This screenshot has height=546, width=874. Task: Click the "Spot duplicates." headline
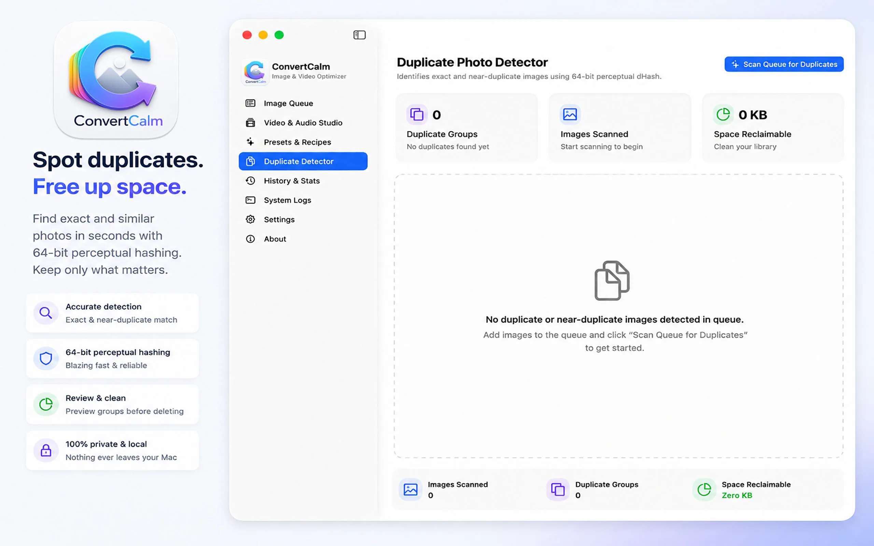tap(118, 160)
